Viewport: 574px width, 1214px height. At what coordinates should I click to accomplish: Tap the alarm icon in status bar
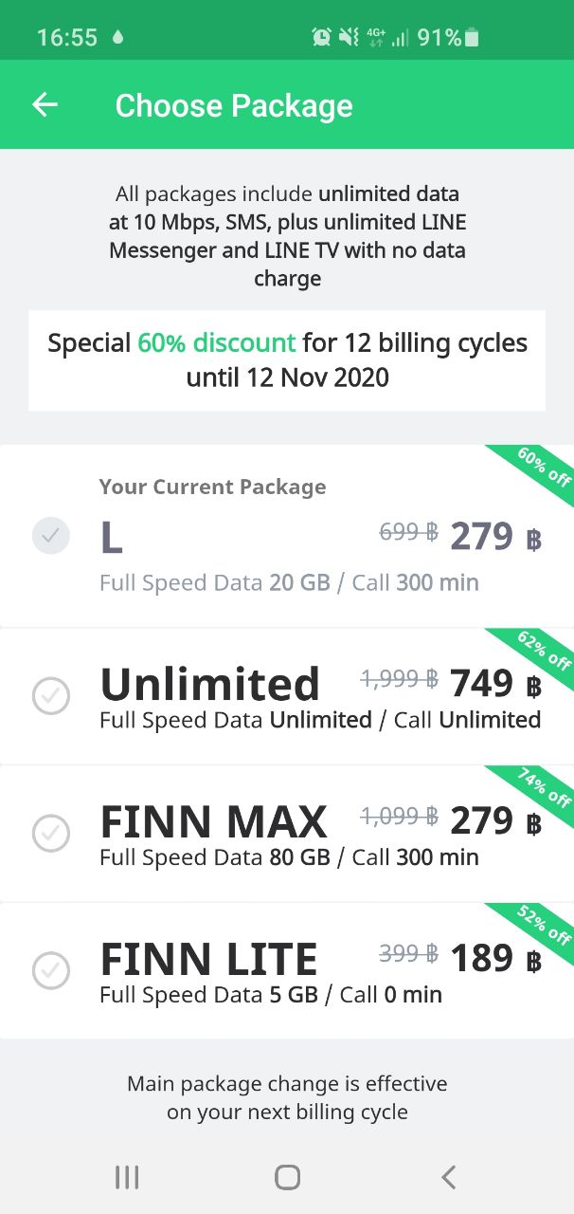pyautogui.click(x=322, y=37)
